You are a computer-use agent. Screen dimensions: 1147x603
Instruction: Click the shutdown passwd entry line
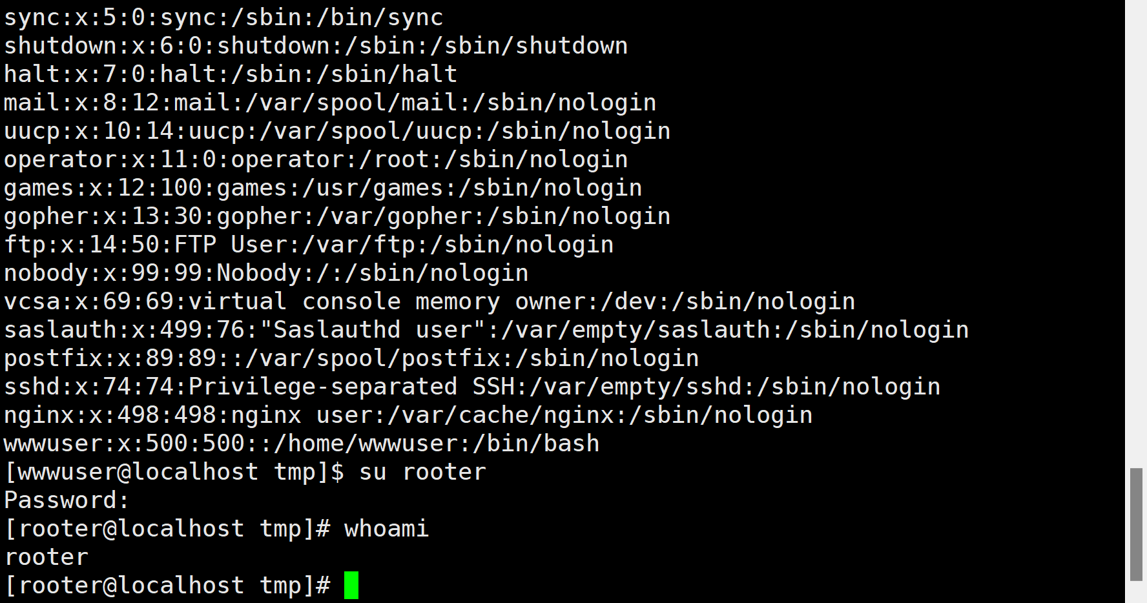point(316,46)
